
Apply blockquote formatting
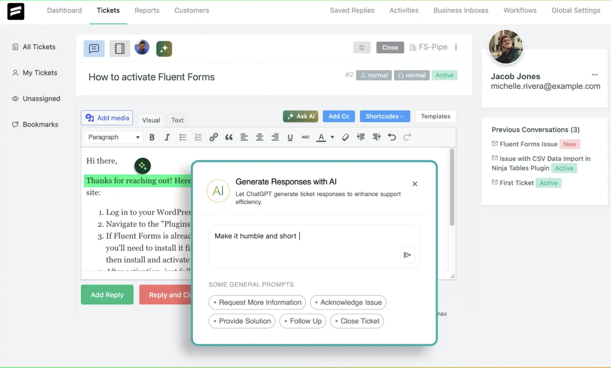click(x=229, y=137)
